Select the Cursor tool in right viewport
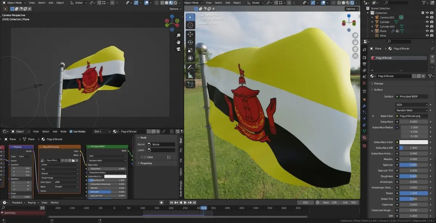 pos(190,25)
